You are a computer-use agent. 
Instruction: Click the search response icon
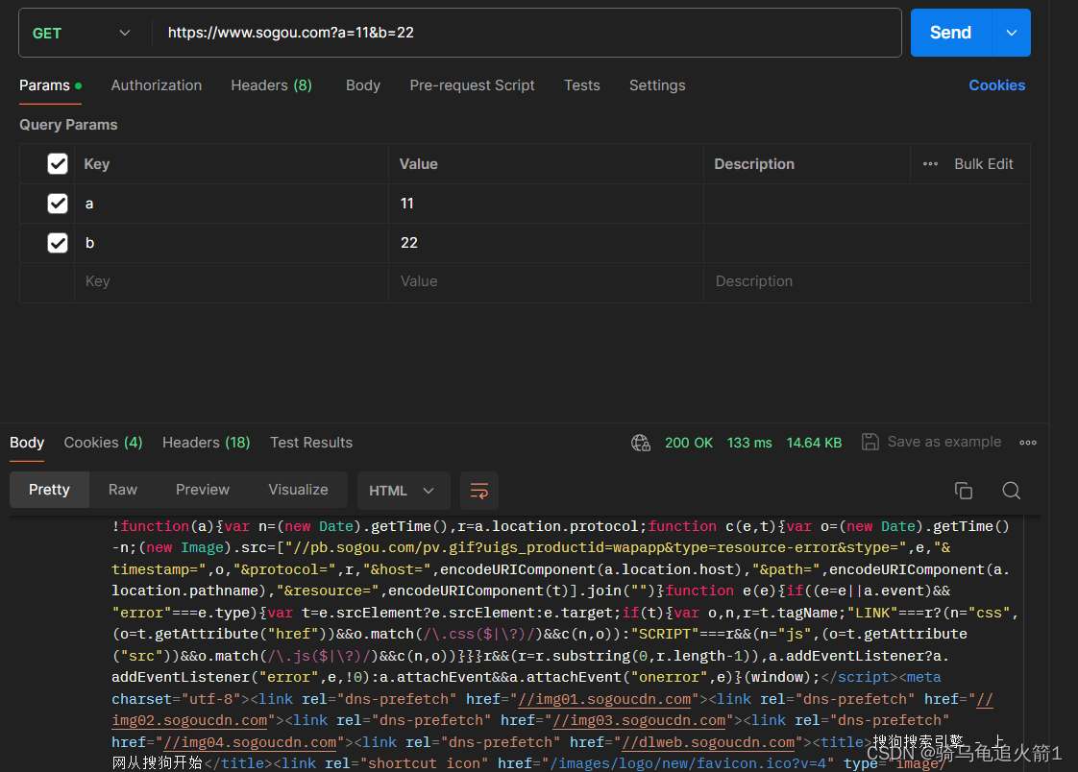pyautogui.click(x=1012, y=491)
